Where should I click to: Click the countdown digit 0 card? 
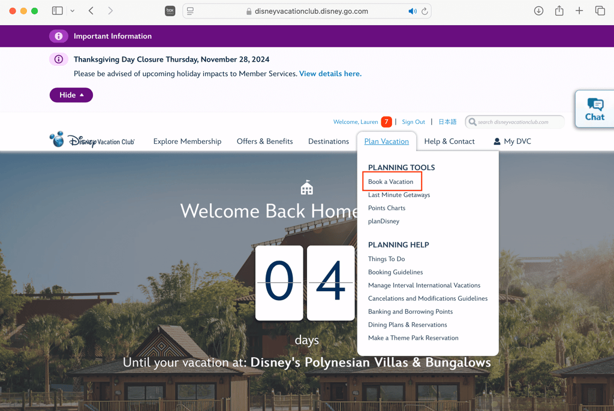point(279,283)
